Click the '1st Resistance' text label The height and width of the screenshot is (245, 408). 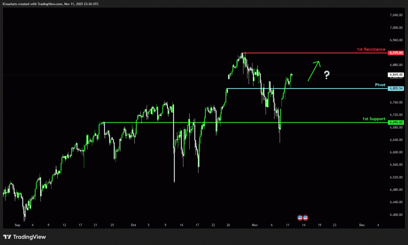pyautogui.click(x=371, y=49)
